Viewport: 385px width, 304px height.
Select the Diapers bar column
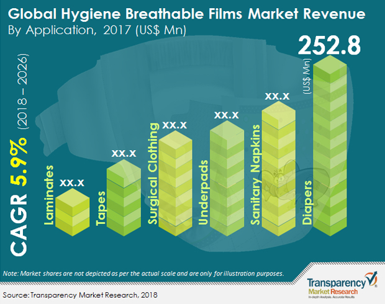click(x=330, y=146)
